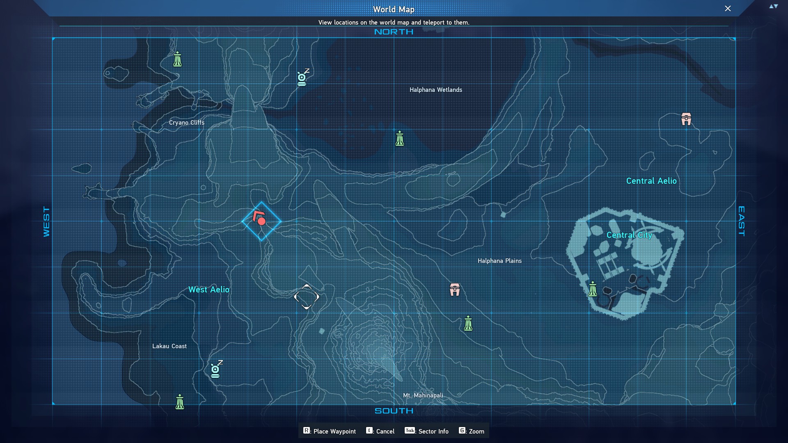Screen dimensions: 788x443
Task: Select the sleeping Mag icon near Lakau Coast
Action: coord(216,370)
